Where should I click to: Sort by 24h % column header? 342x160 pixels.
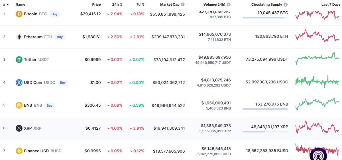(x=117, y=5)
